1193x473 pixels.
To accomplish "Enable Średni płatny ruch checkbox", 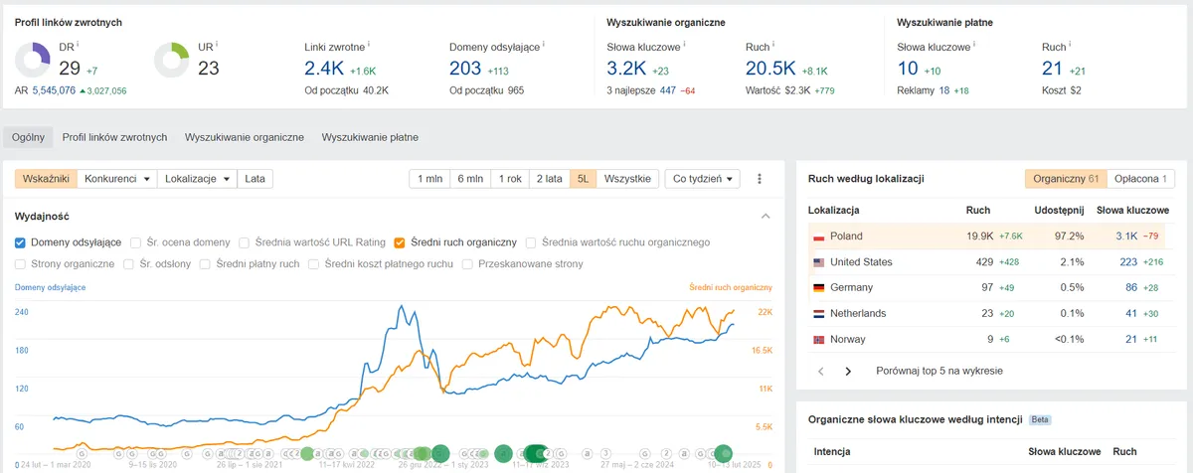I will (206, 264).
